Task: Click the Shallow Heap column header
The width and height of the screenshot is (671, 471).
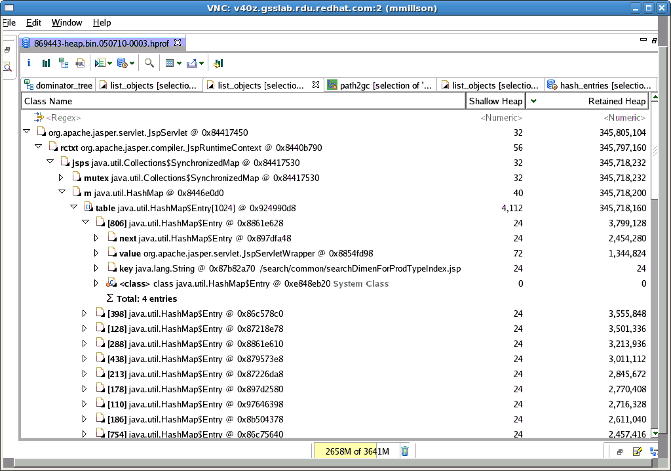Action: pos(495,101)
